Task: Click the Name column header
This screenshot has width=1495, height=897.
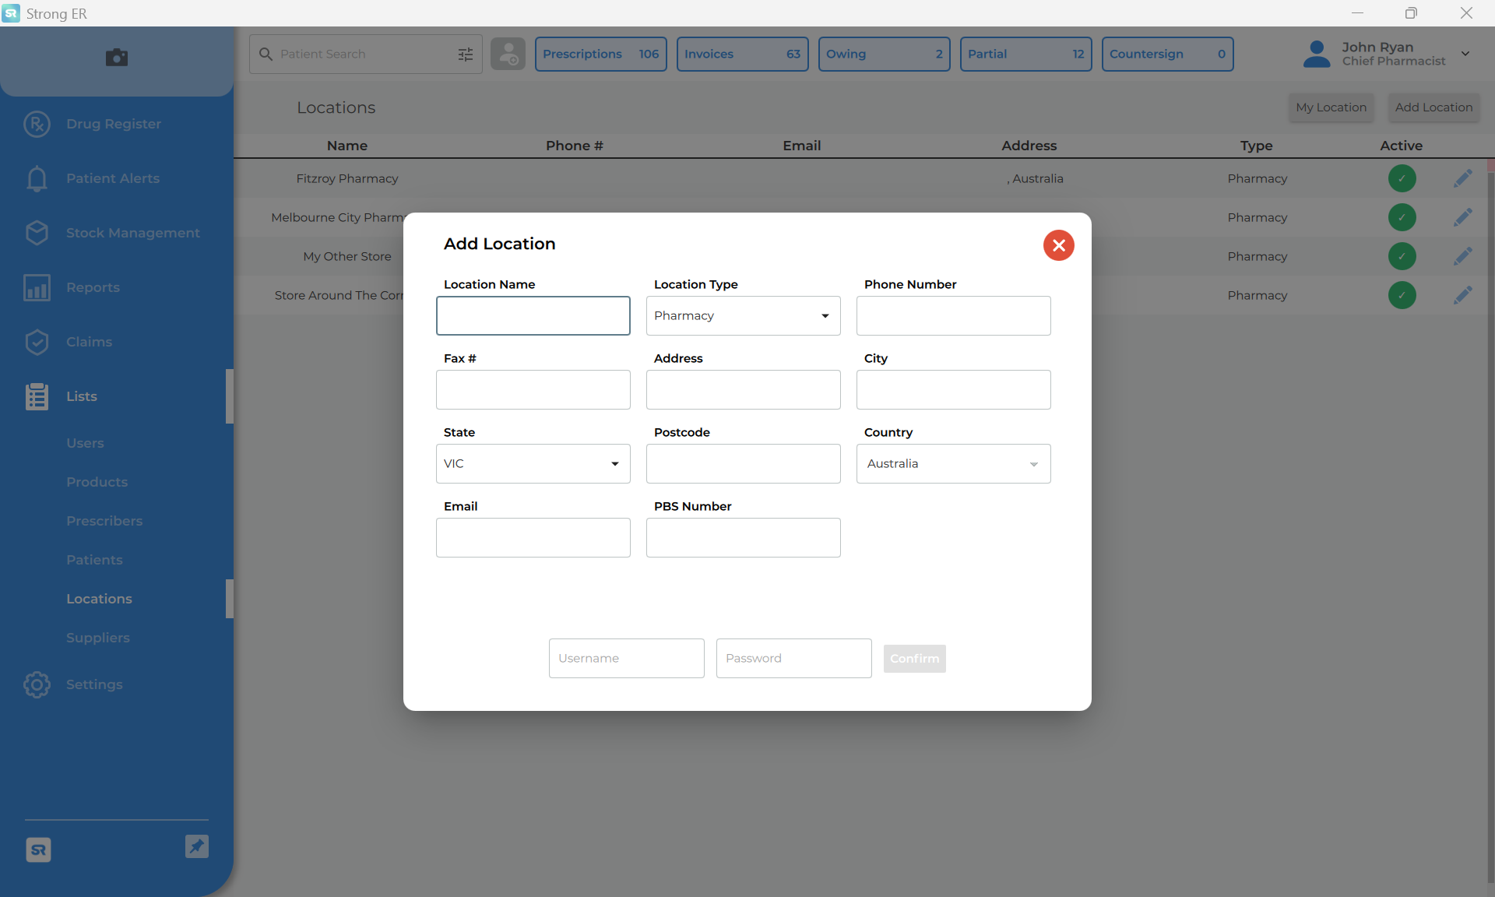Action: click(x=347, y=146)
